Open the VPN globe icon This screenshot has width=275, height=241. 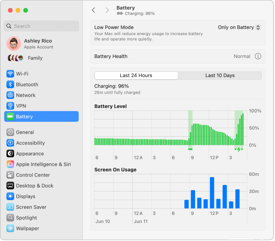pyautogui.click(x=10, y=106)
